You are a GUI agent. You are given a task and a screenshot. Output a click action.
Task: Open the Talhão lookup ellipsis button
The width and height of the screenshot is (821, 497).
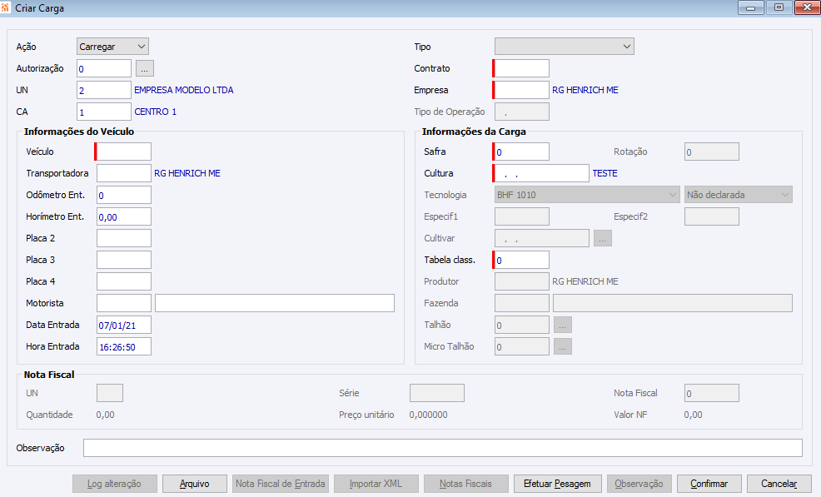click(x=562, y=325)
